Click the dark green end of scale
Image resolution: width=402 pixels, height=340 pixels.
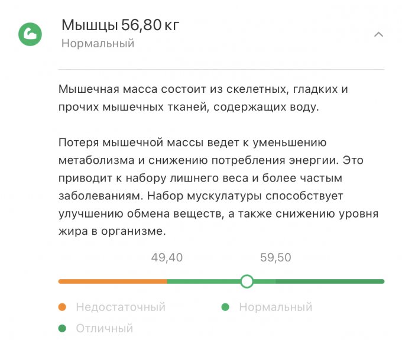click(x=331, y=281)
